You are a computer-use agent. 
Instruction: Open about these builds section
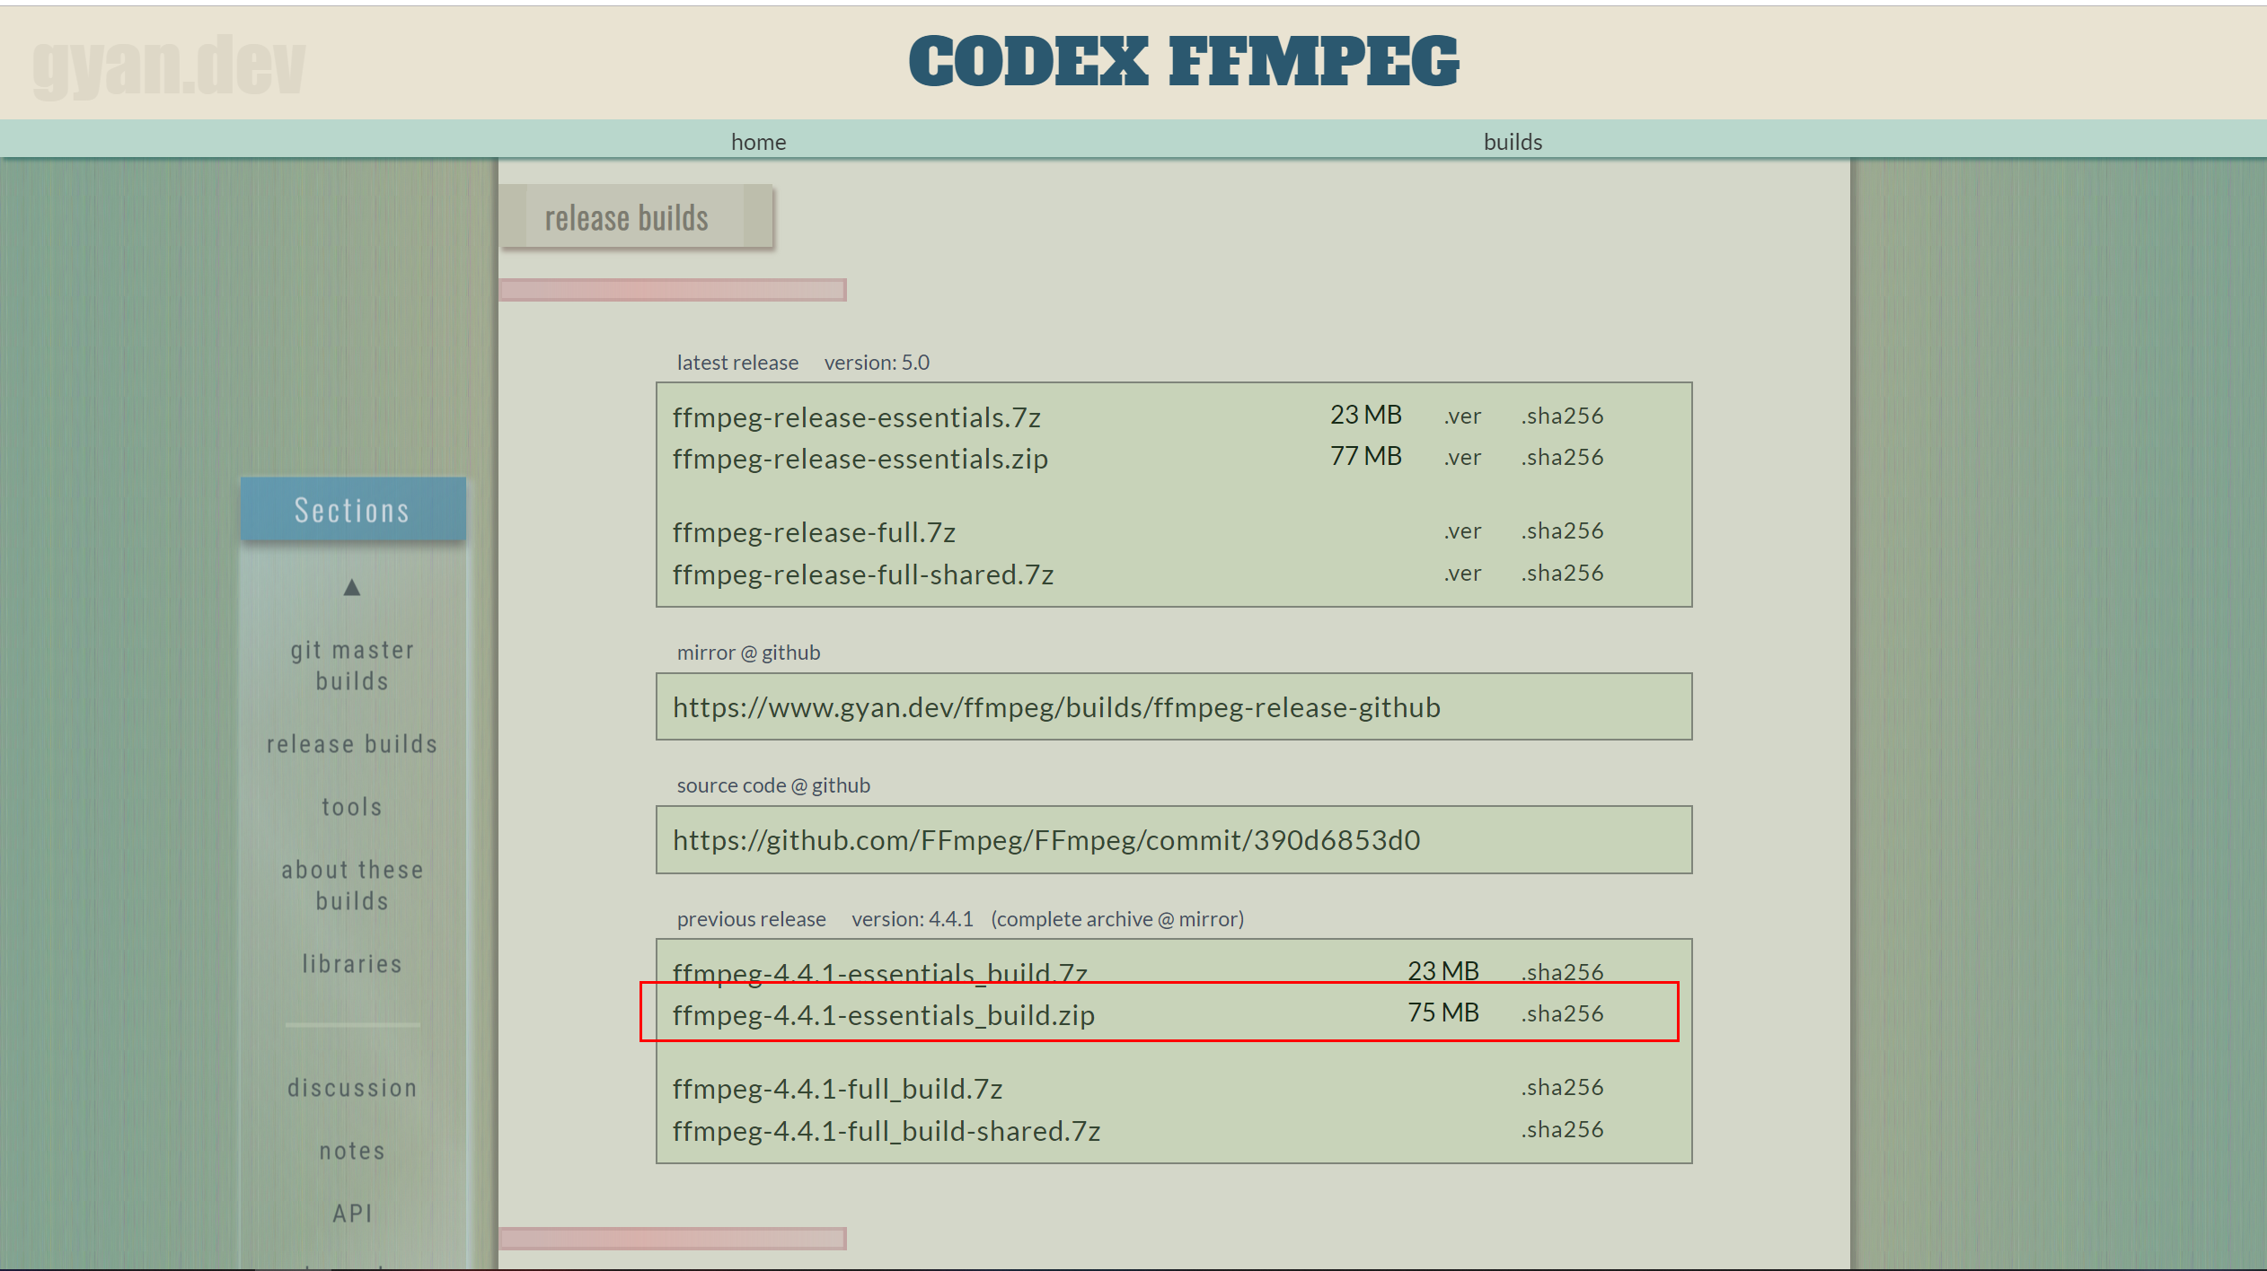(352, 885)
